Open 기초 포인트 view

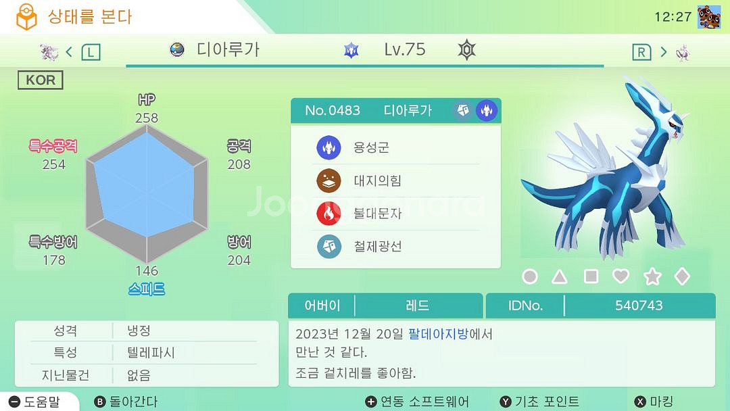point(539,402)
